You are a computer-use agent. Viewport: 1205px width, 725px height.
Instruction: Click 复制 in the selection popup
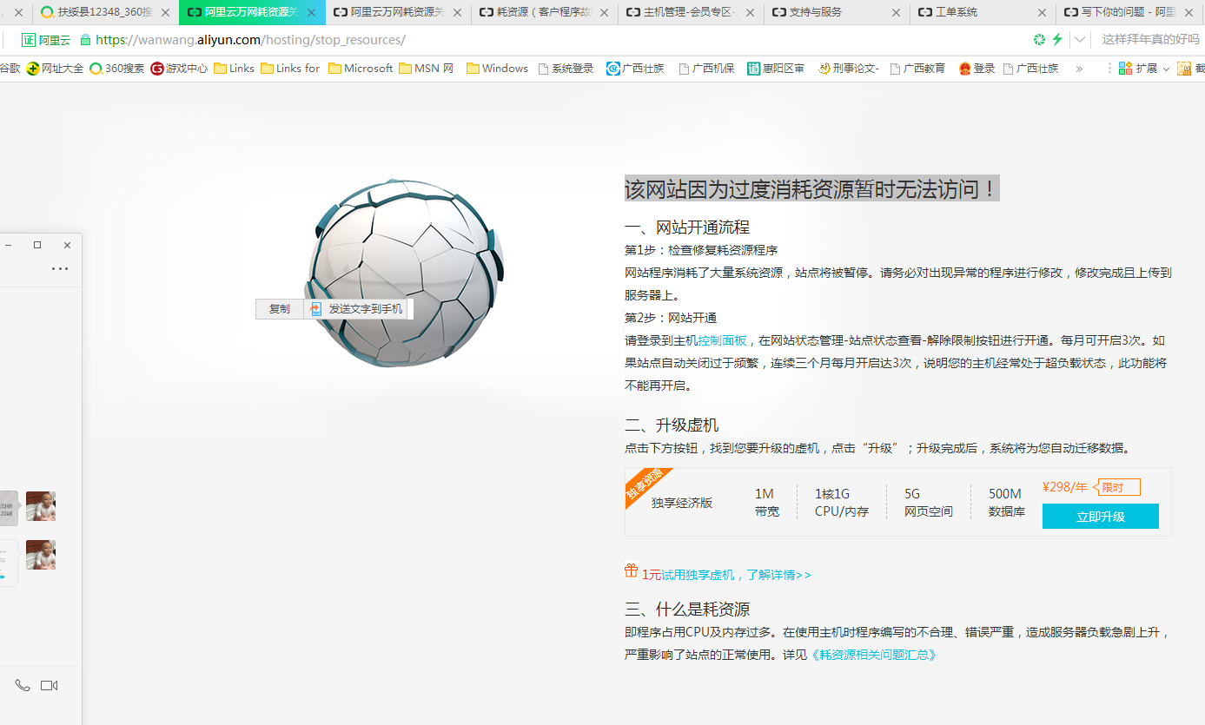[x=280, y=308]
